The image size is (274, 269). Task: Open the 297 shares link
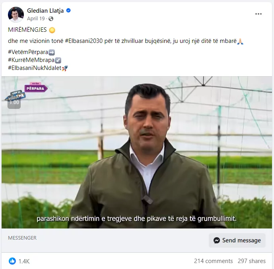252,261
